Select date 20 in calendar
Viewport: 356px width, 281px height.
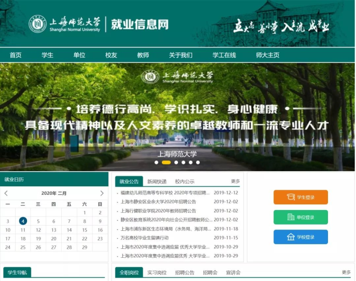click(54, 239)
